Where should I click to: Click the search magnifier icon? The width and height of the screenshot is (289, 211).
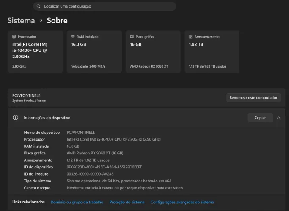point(39,6)
